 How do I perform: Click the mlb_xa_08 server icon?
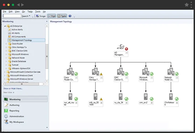(x=95, y=97)
